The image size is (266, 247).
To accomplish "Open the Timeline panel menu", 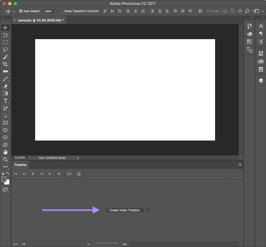I will click(240, 164).
